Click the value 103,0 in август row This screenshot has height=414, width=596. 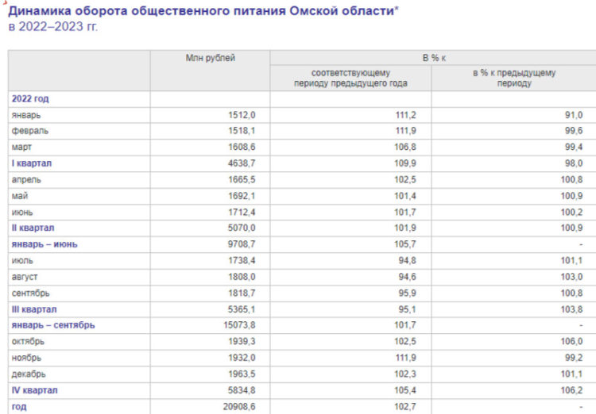tap(571, 277)
